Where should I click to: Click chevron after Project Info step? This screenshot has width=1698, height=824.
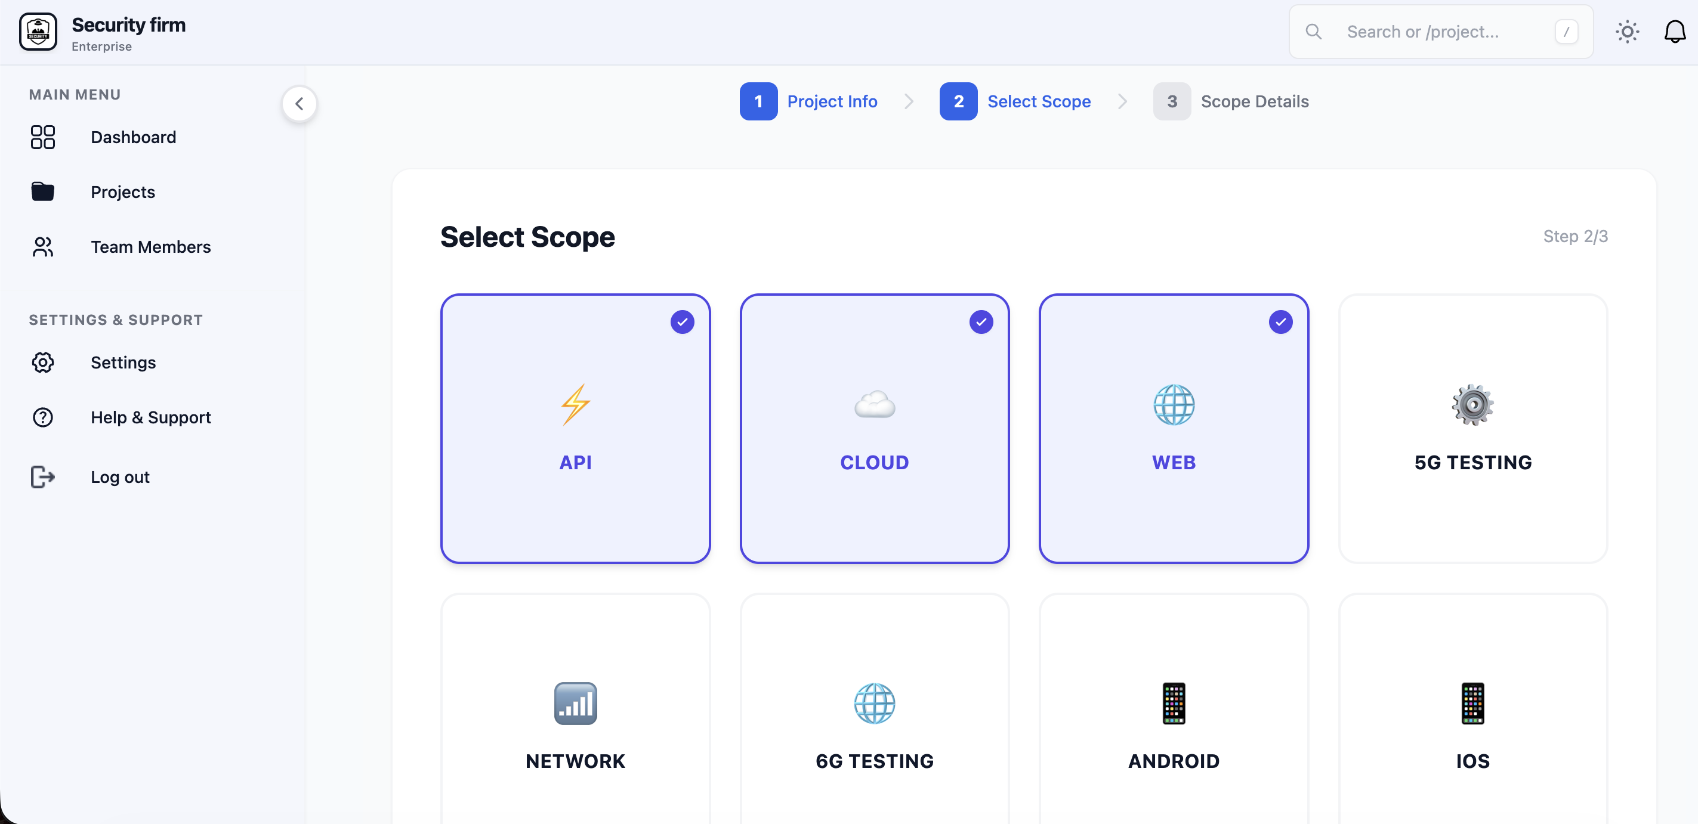pyautogui.click(x=908, y=101)
